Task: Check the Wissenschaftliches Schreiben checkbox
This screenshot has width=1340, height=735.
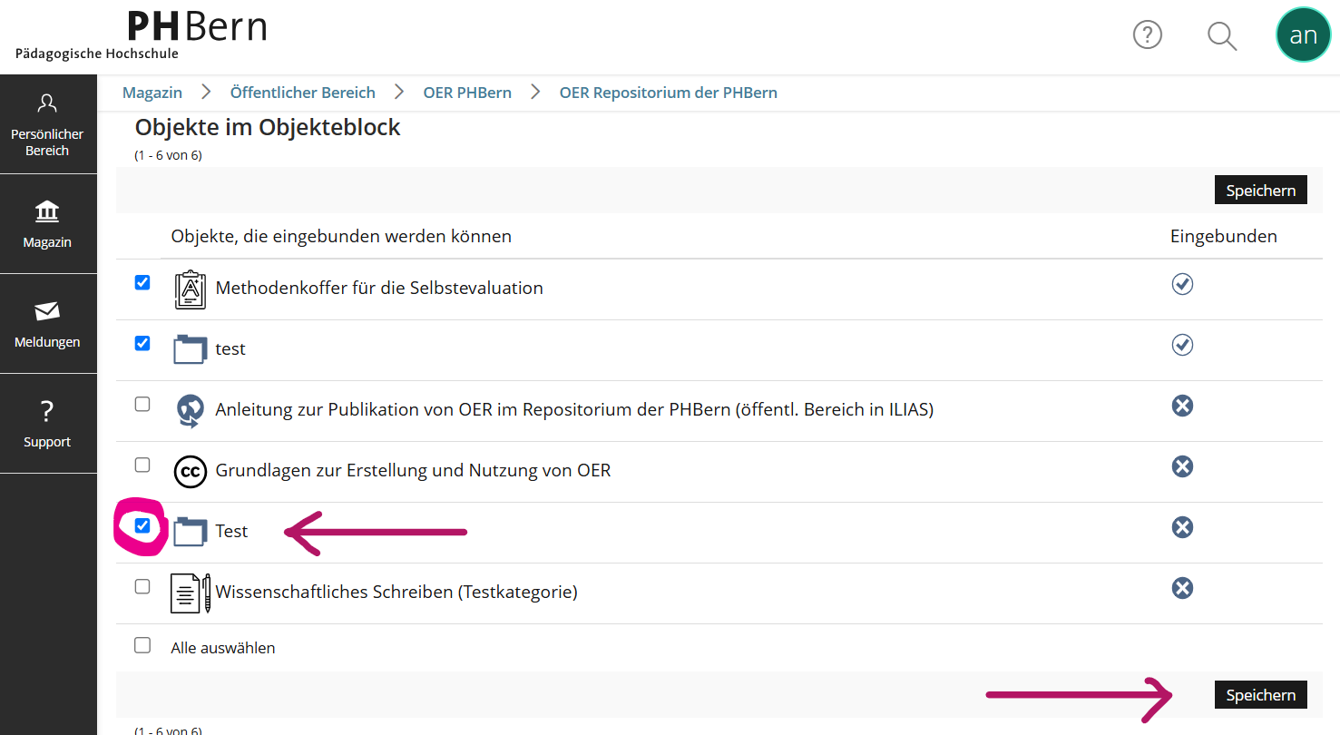Action: click(x=142, y=586)
